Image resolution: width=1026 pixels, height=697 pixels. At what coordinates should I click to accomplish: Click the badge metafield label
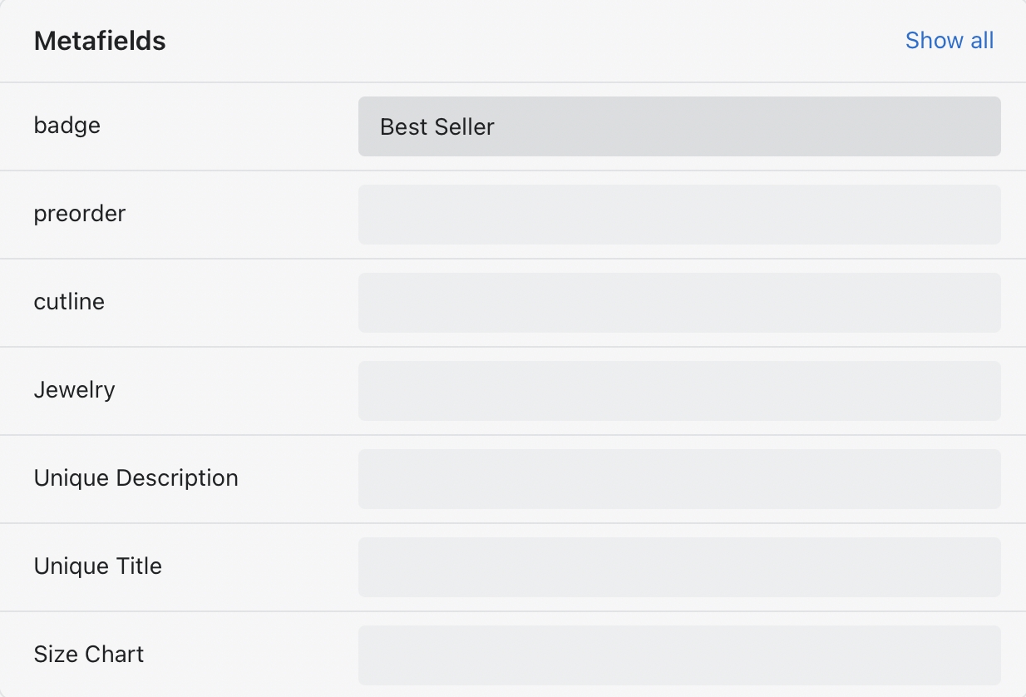tap(67, 126)
